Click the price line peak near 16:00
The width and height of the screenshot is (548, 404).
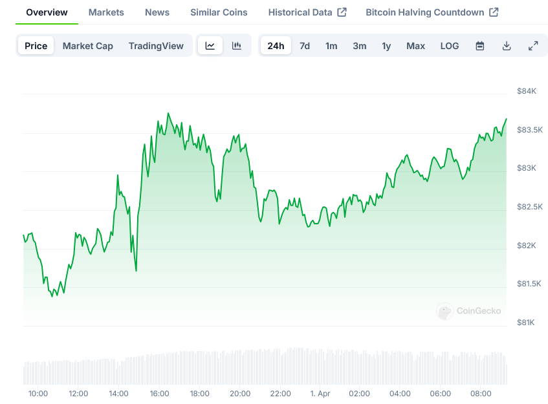(x=168, y=113)
